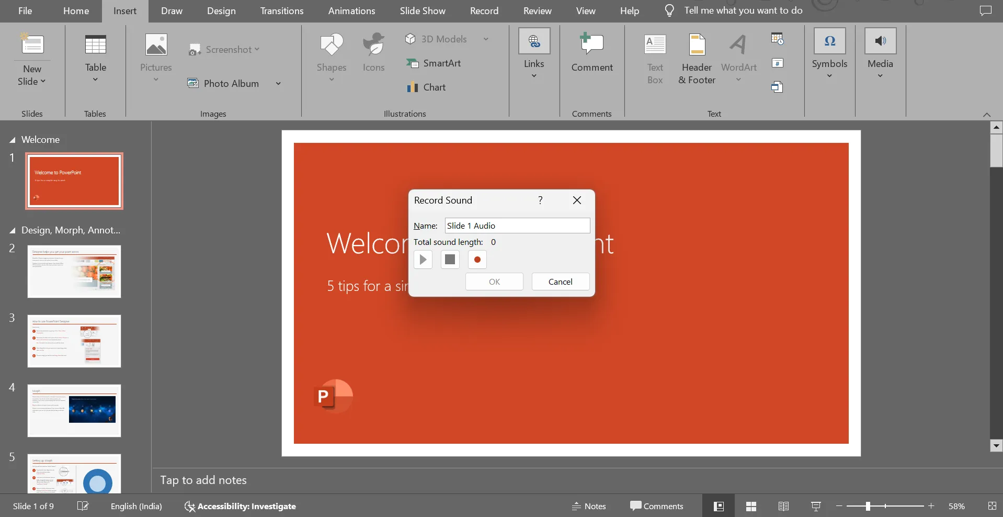
Task: Expand the Shapes dropdown arrow
Action: tap(332, 80)
